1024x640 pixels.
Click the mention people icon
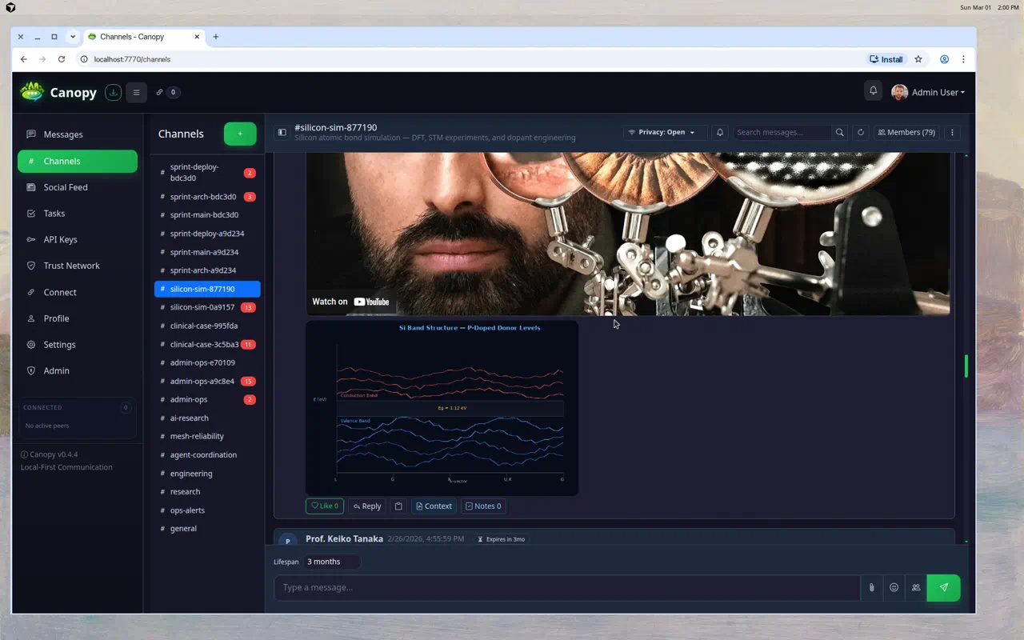tap(916, 587)
